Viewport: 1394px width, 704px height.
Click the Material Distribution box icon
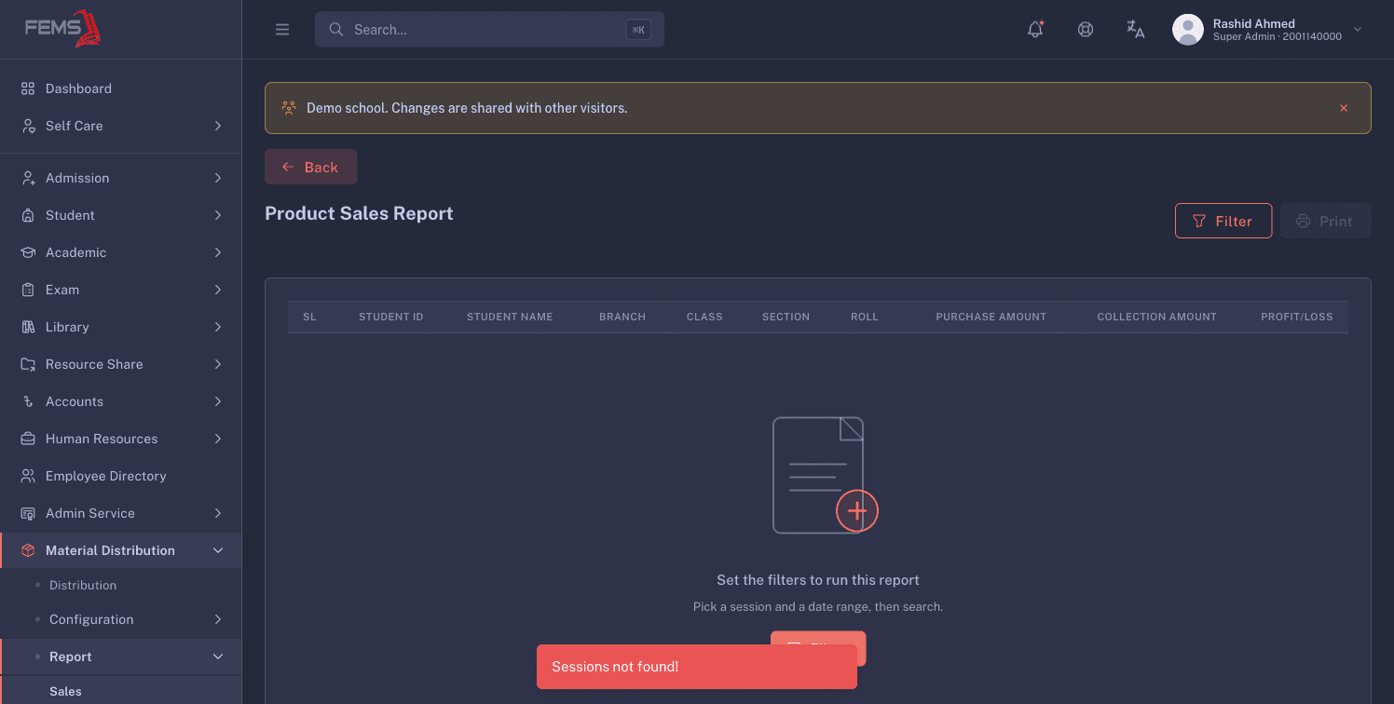click(x=28, y=550)
